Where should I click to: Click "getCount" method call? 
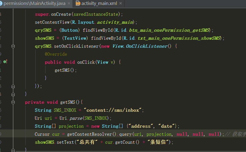(125, 142)
